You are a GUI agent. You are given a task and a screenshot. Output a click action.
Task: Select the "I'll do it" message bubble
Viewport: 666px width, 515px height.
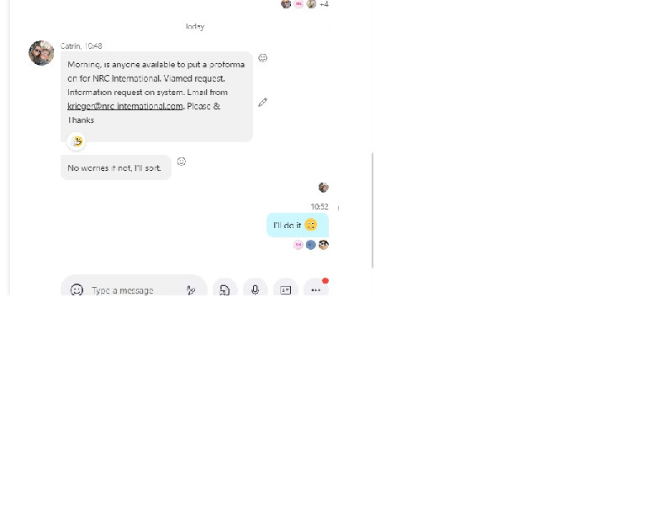pyautogui.click(x=298, y=226)
